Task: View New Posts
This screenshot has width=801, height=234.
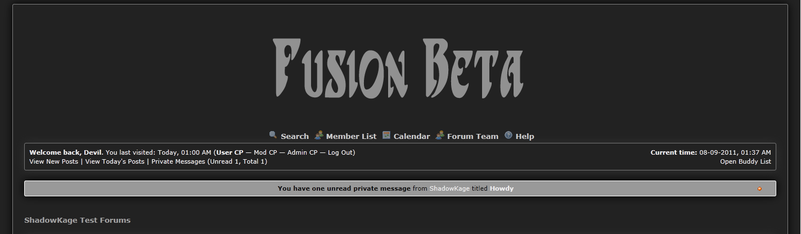Action: coord(53,161)
